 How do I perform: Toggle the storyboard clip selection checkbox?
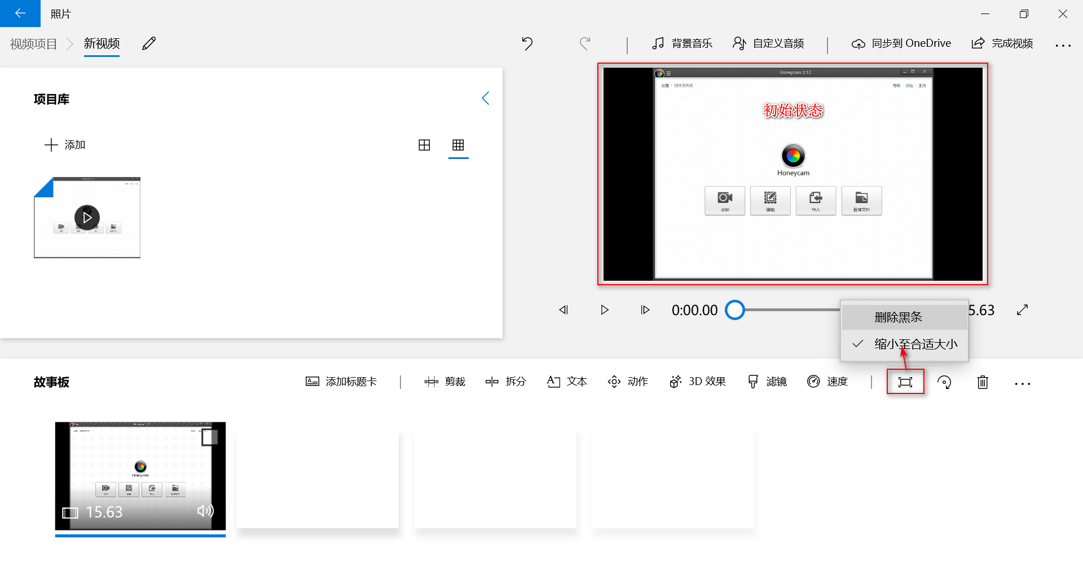pyautogui.click(x=210, y=437)
